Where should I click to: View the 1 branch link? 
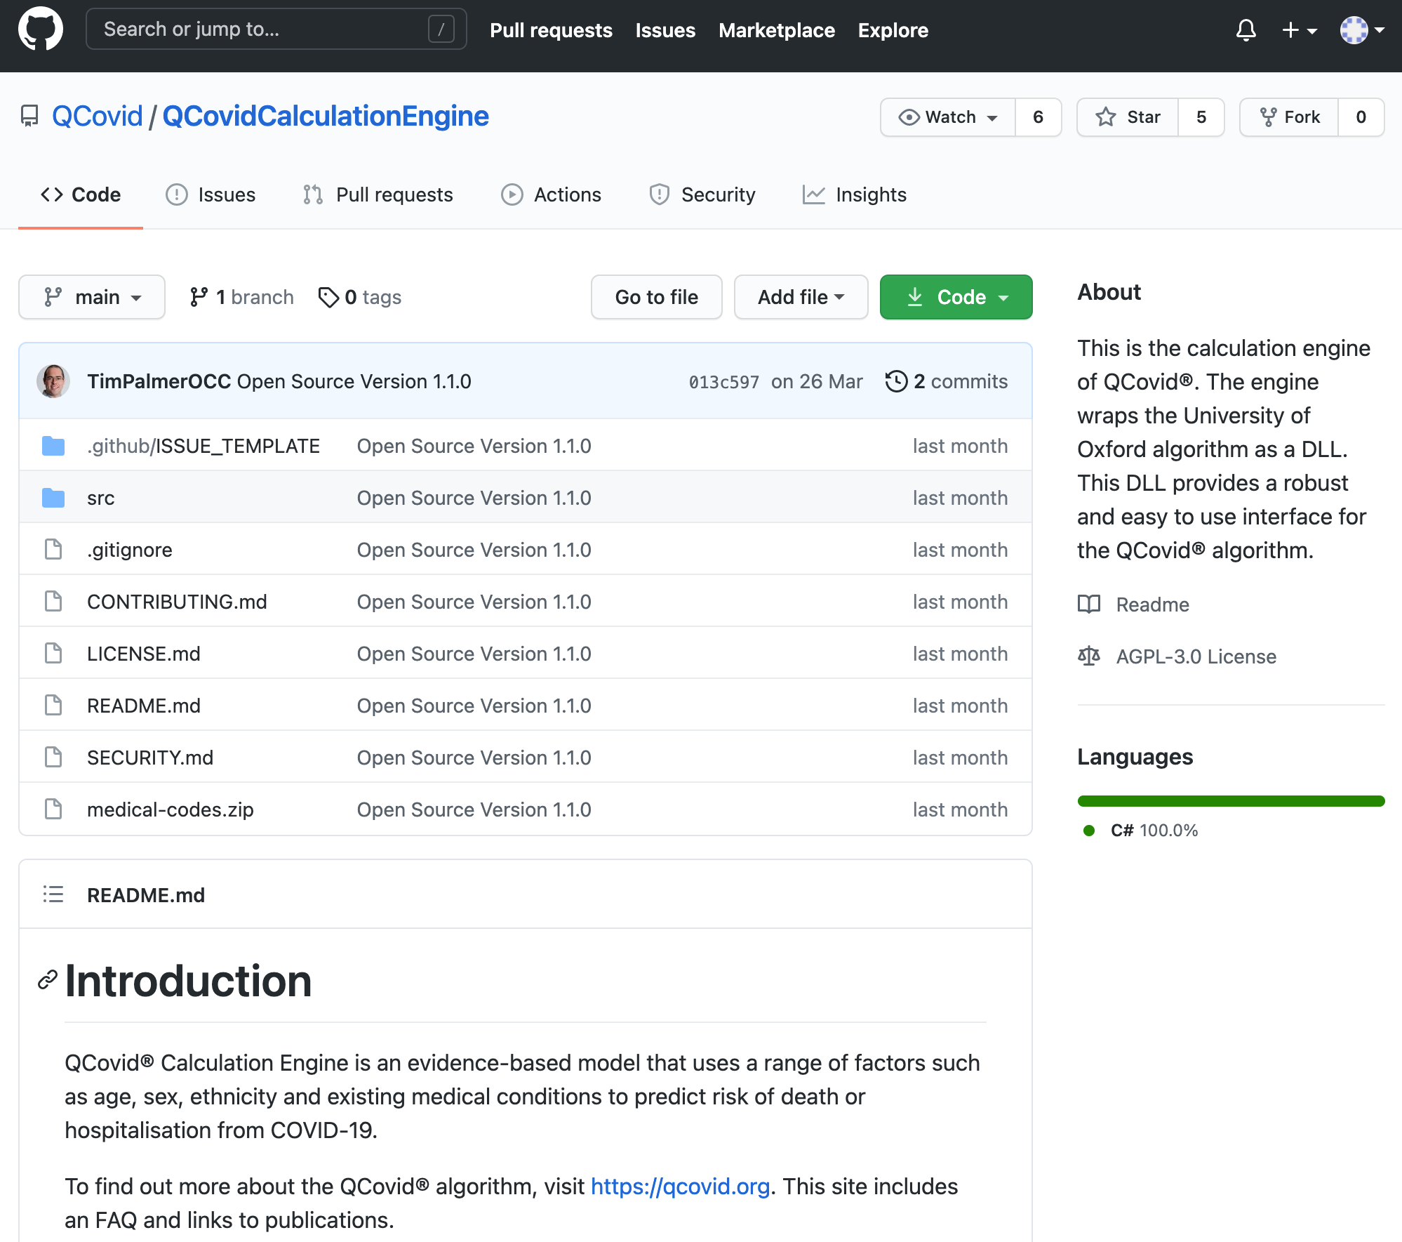[241, 297]
